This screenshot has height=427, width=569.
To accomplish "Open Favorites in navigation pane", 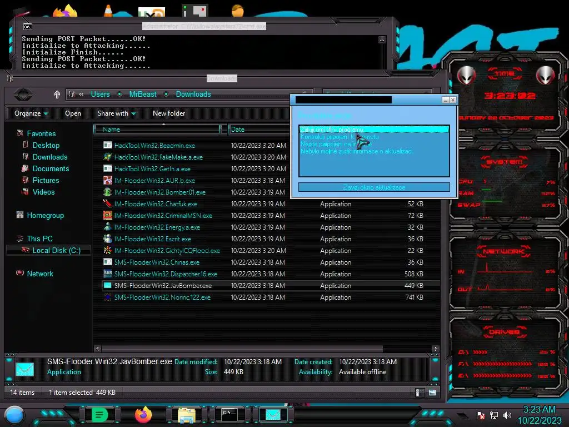I will (41, 133).
